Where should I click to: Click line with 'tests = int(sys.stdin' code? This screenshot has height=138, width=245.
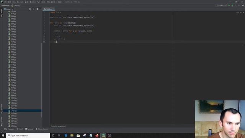pos(73,18)
